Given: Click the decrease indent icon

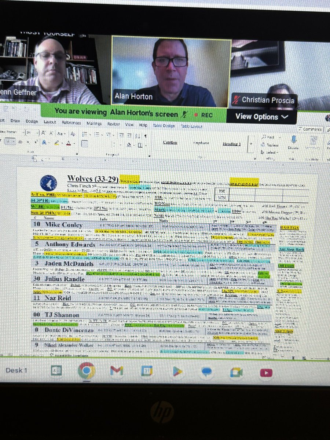Looking at the screenshot, I should point(121,135).
